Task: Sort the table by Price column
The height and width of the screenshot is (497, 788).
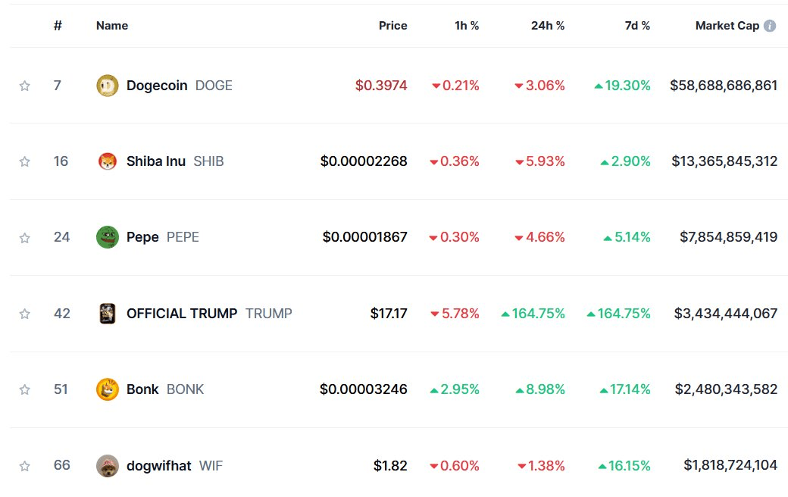Action: [392, 26]
